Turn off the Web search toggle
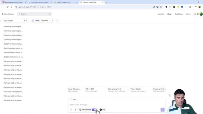This screenshot has height=114, width=203. pyautogui.click(x=94, y=110)
